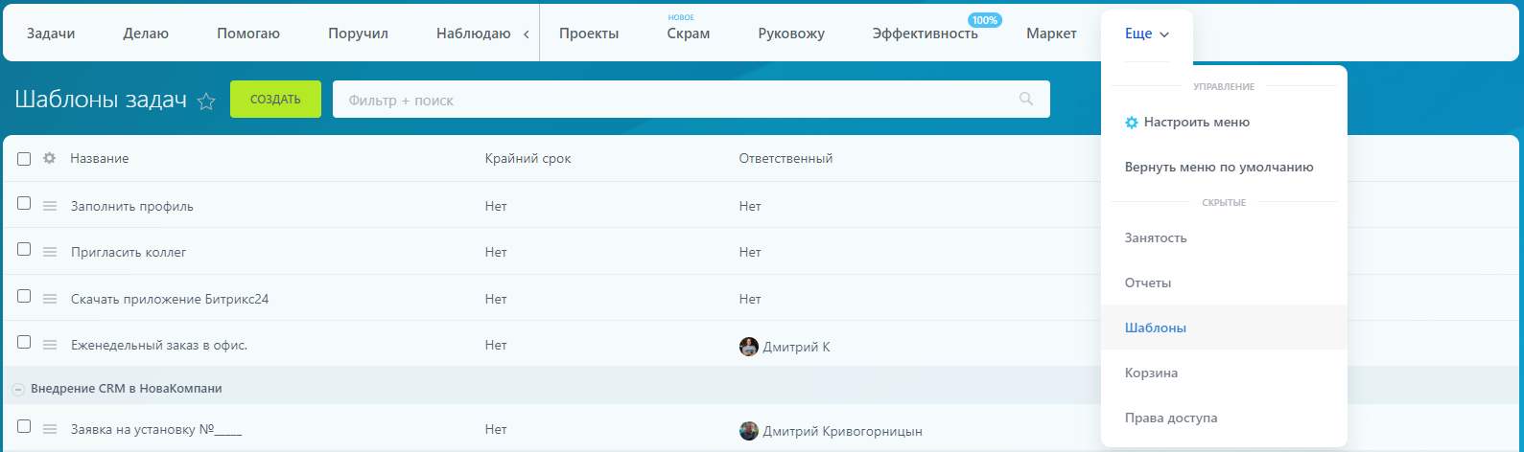Open row menu for Заявка на установку

pos(50,430)
